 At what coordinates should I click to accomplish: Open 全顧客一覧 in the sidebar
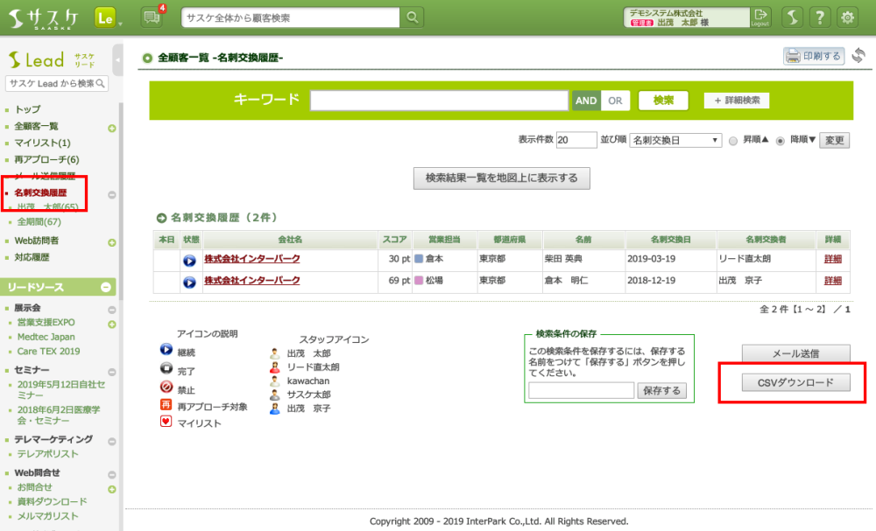(x=37, y=126)
